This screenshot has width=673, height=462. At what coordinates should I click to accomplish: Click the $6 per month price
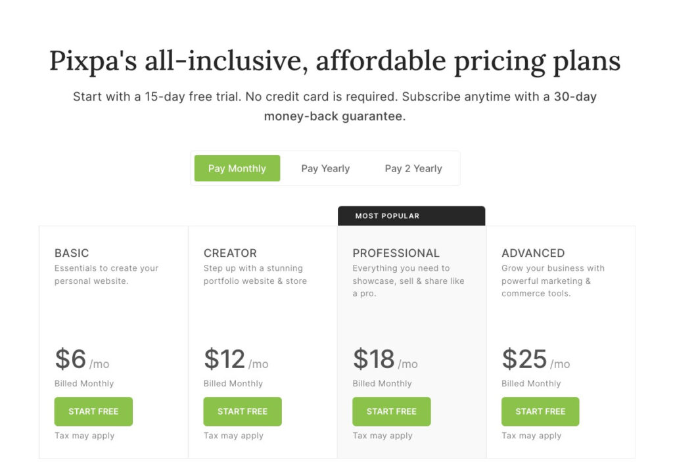point(82,359)
